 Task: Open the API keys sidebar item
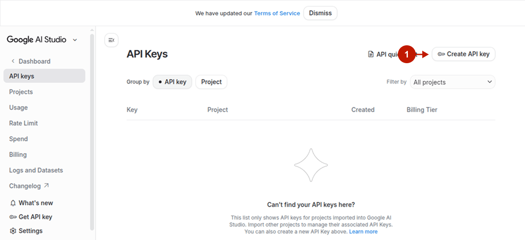click(x=44, y=76)
